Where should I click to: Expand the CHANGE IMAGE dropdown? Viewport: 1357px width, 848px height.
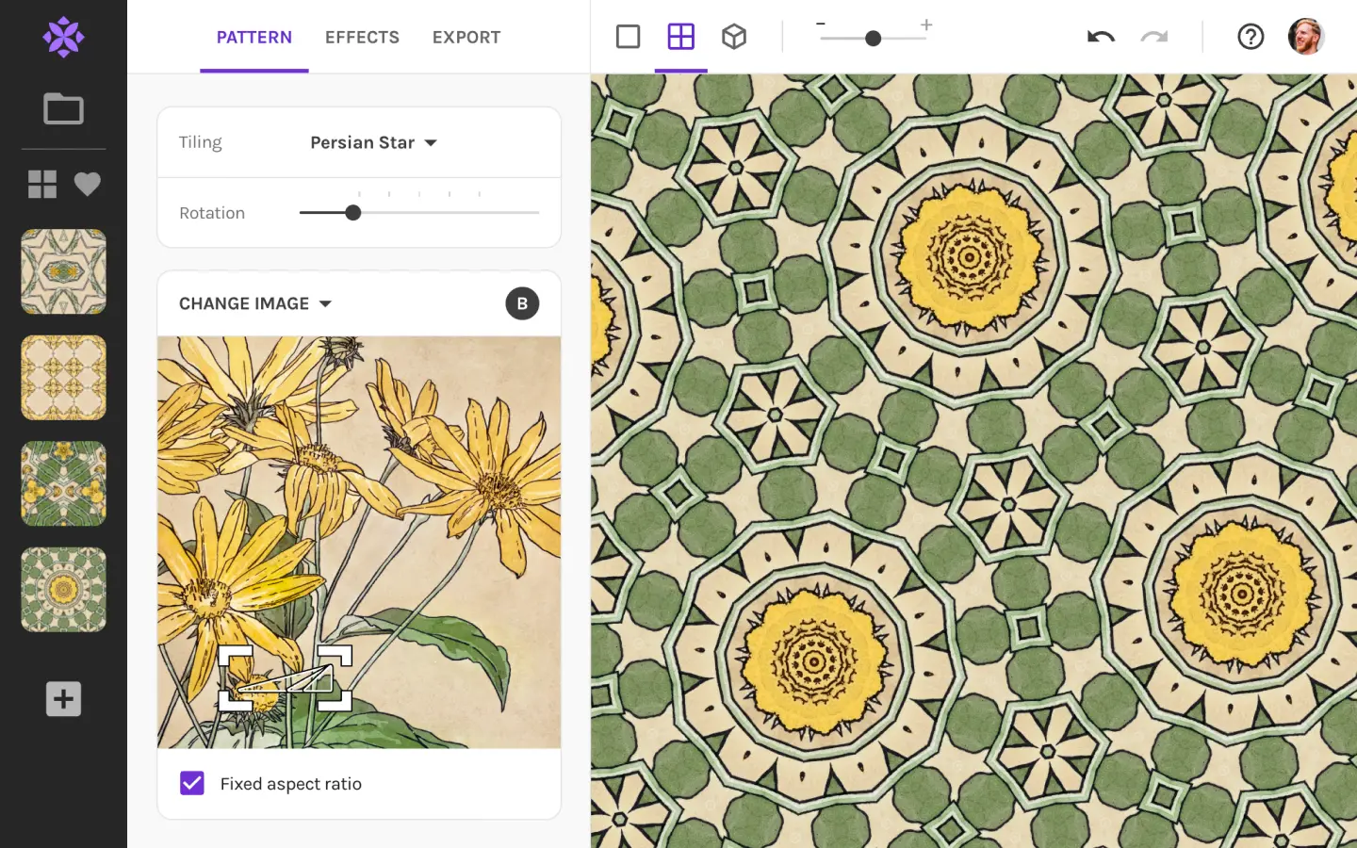[255, 303]
